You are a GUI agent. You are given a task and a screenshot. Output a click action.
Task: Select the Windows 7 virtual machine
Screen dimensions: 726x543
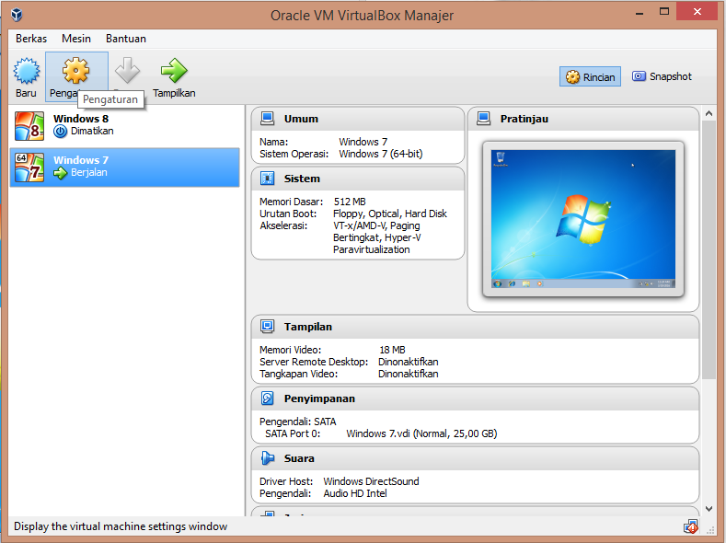tap(124, 168)
